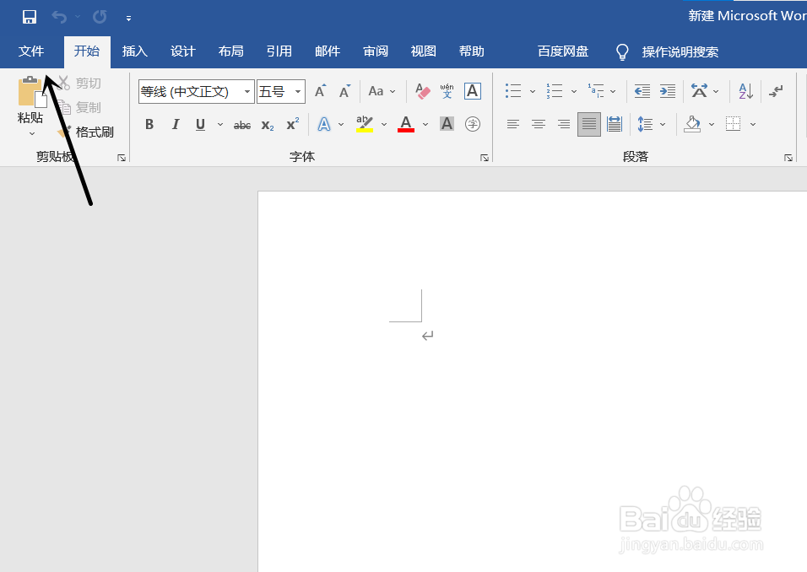This screenshot has height=572, width=807.
Task: Click the Align Right icon
Action: (x=564, y=124)
